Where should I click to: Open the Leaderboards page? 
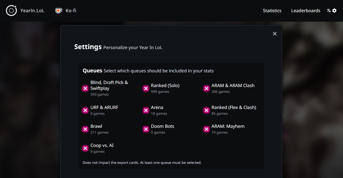(305, 11)
